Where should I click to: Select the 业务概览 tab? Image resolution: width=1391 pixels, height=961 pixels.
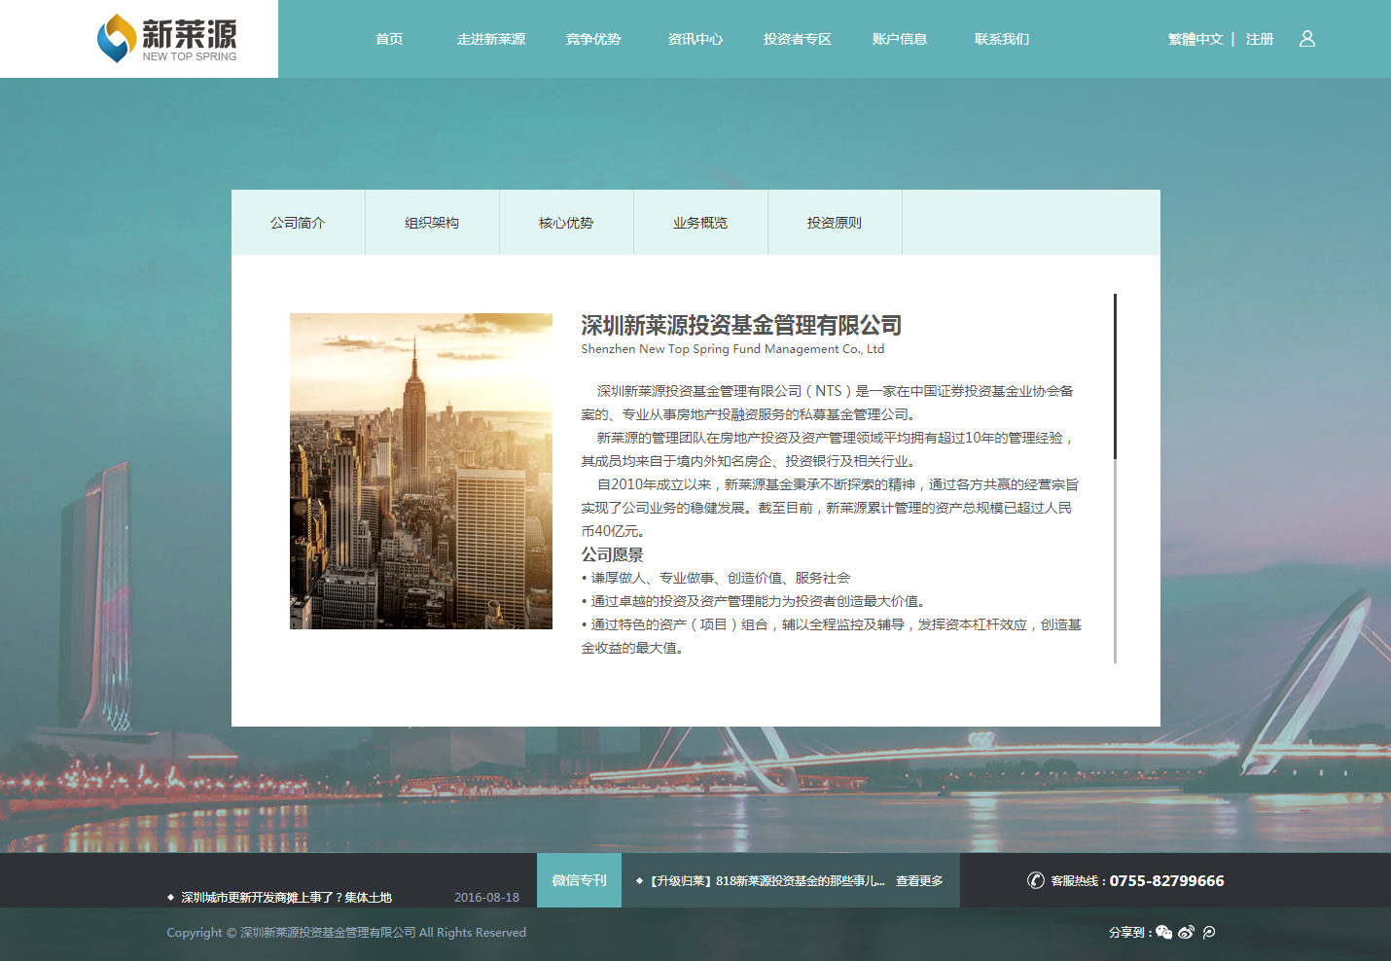click(700, 223)
